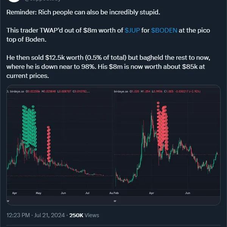Open the $JUP cashtag link

coord(132,30)
